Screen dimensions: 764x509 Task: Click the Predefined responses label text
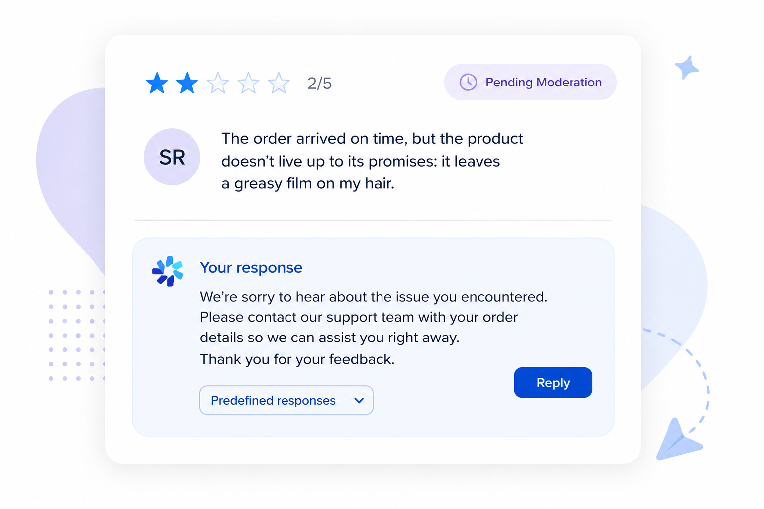point(273,401)
